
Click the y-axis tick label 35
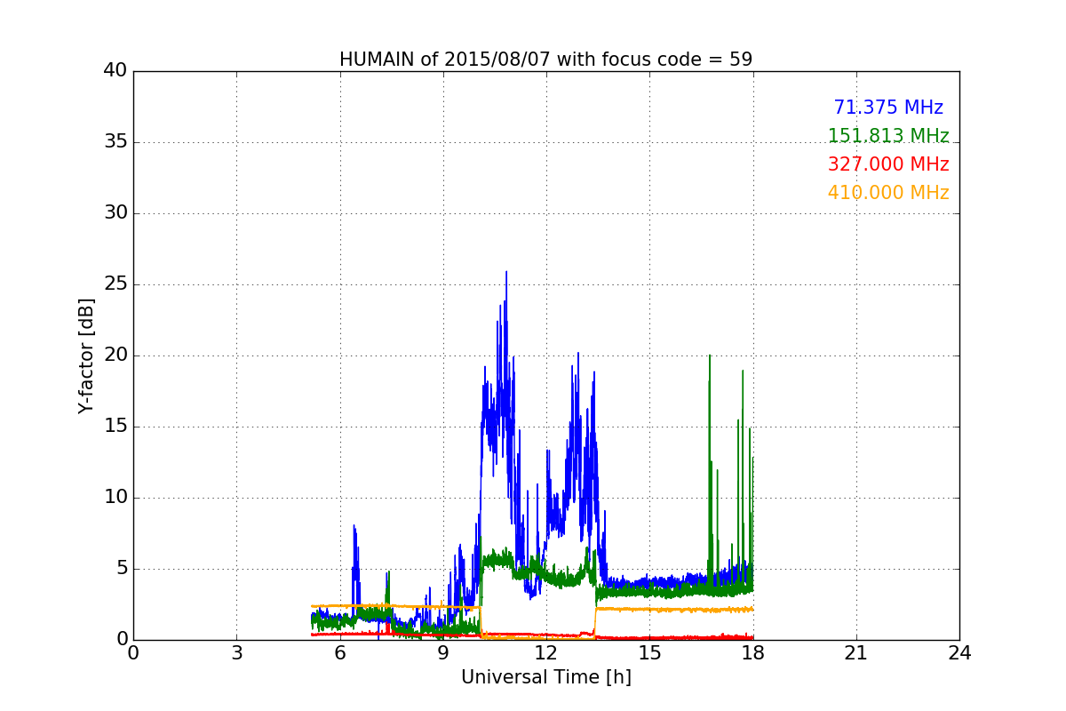tap(115, 142)
